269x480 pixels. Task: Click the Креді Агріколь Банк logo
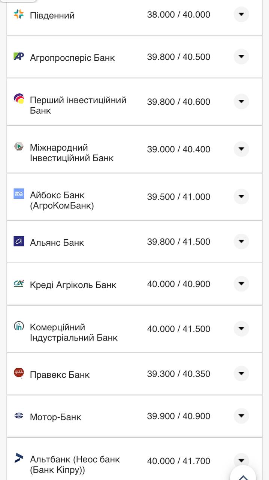[19, 284]
